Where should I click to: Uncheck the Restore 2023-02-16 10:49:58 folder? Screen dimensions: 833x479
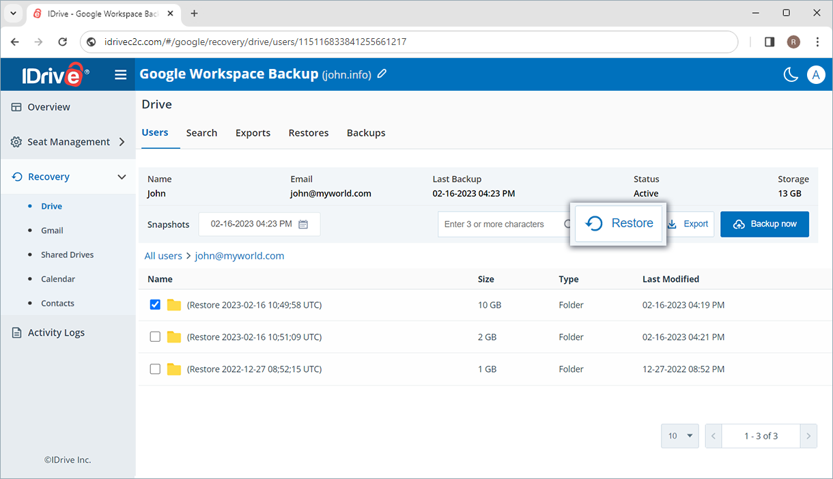point(155,304)
